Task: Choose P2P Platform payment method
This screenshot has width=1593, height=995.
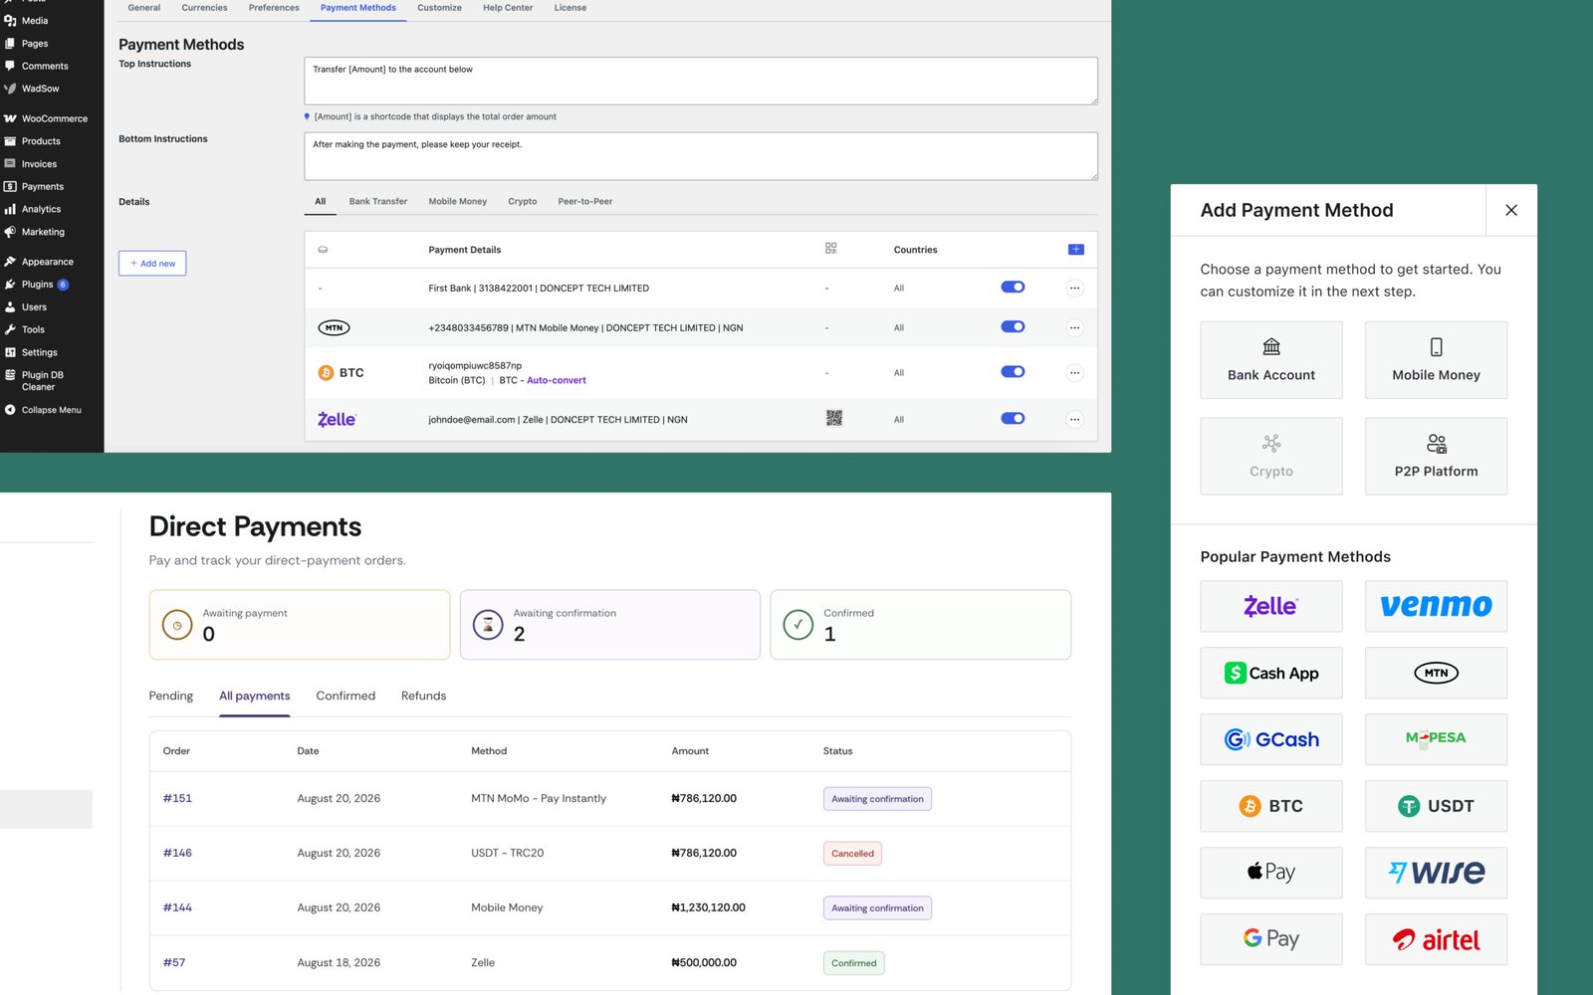Action: click(x=1436, y=457)
